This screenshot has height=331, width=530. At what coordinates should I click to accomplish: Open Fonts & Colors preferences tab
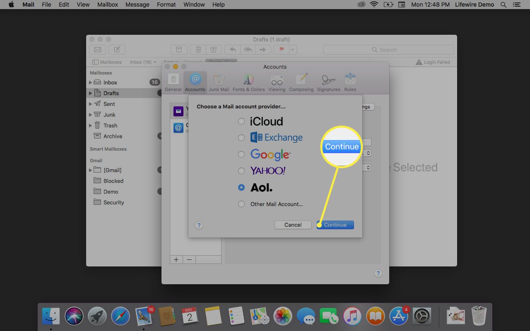248,83
